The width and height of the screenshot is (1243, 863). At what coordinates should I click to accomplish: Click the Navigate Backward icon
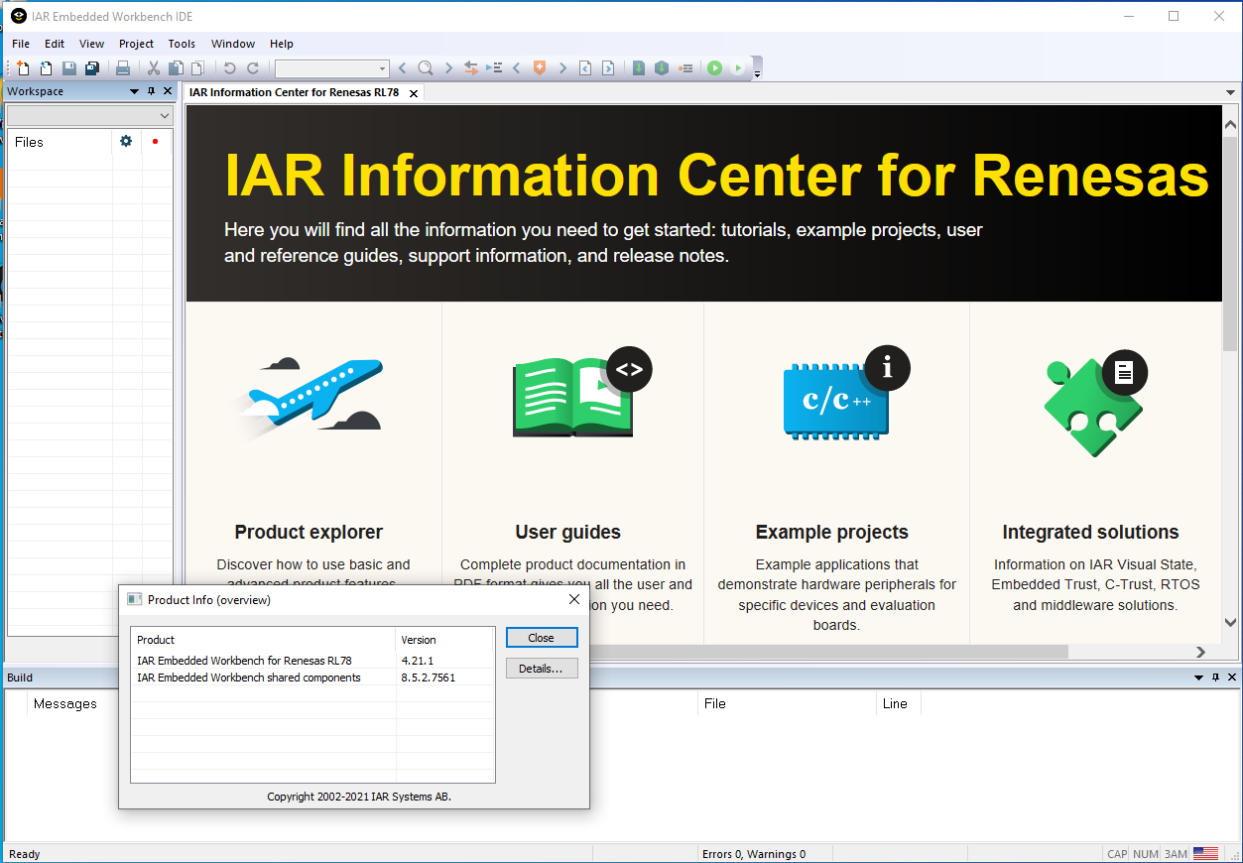pos(585,67)
